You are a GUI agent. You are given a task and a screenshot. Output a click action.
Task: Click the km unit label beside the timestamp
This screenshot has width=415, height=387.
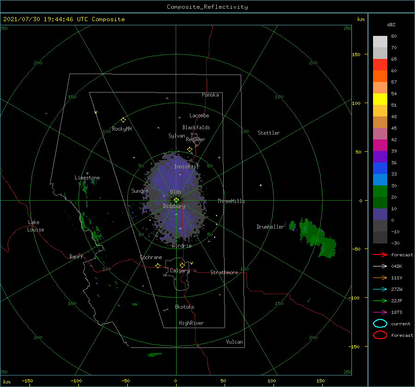[x=361, y=19]
